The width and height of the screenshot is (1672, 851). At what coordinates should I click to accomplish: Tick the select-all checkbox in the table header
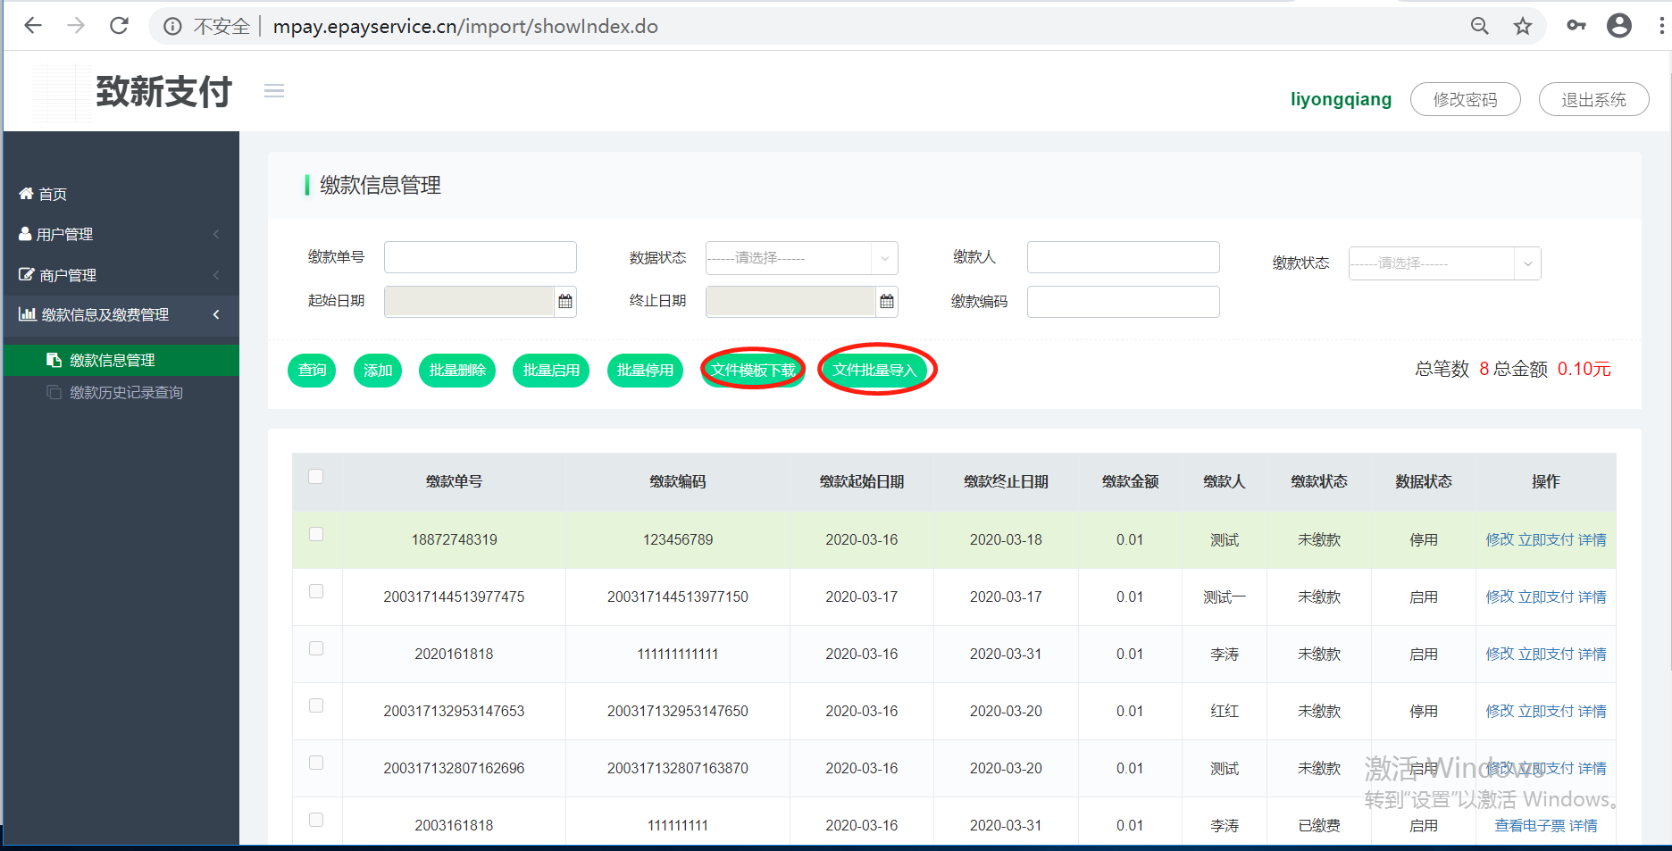[x=316, y=477]
